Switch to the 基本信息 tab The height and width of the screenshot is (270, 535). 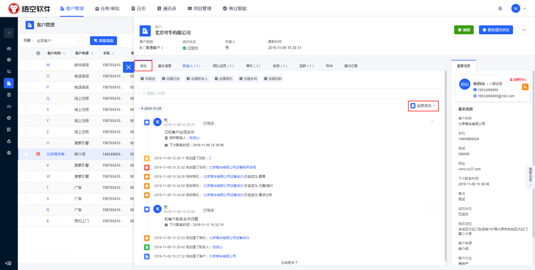(164, 66)
